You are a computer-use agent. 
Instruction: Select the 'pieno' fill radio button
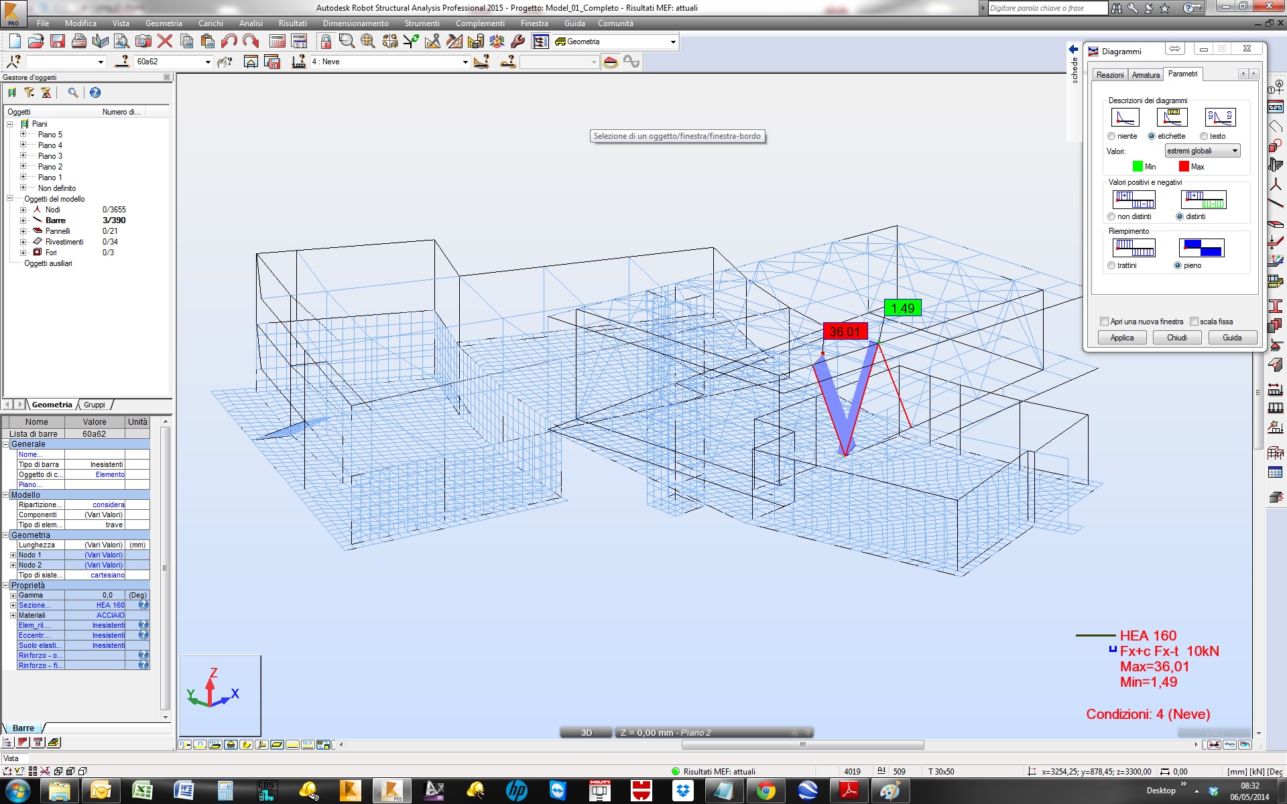1178,265
